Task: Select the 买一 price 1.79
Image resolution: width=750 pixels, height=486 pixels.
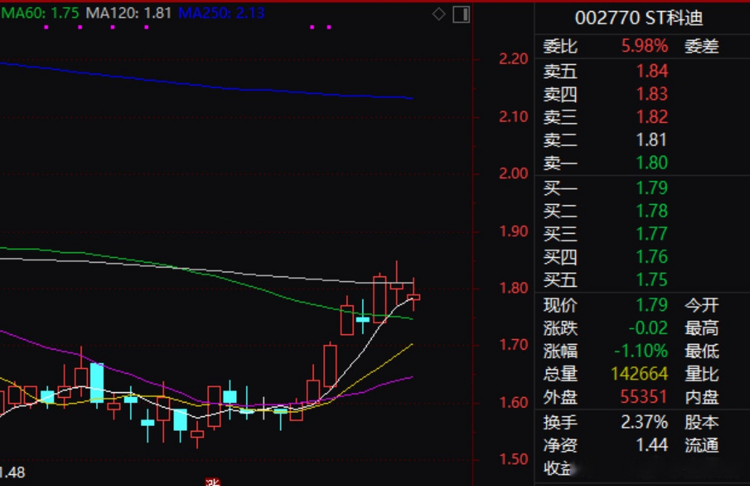Action: click(x=652, y=188)
